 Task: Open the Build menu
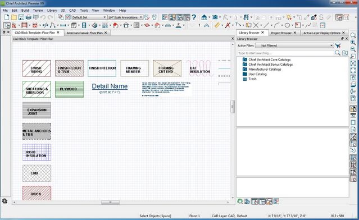click(x=25, y=10)
